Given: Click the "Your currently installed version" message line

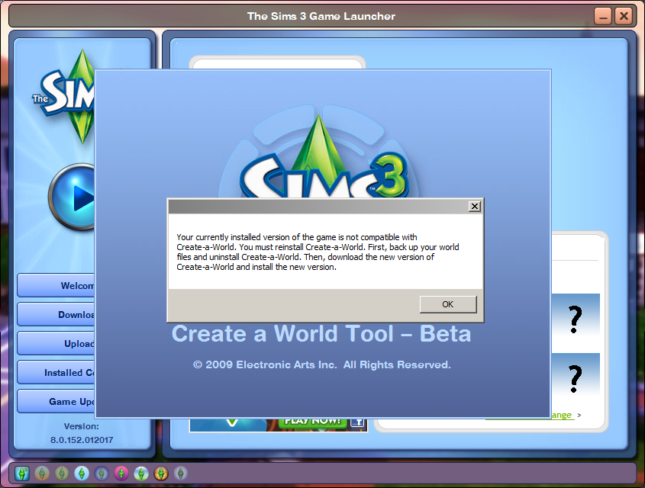Looking at the screenshot, I should pyautogui.click(x=297, y=237).
